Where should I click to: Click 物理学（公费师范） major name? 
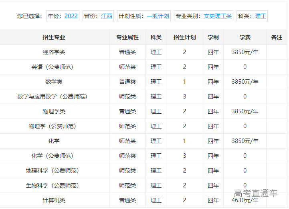click(x=53, y=126)
